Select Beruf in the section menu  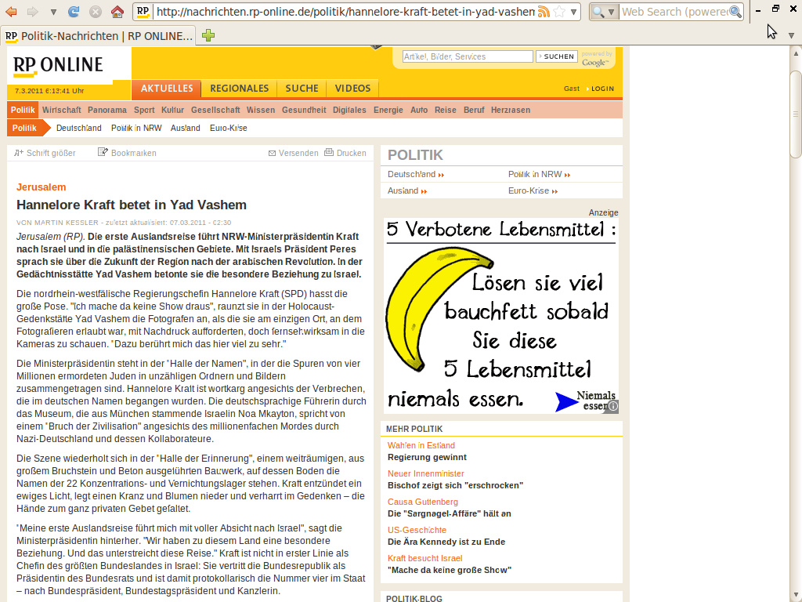click(x=474, y=110)
